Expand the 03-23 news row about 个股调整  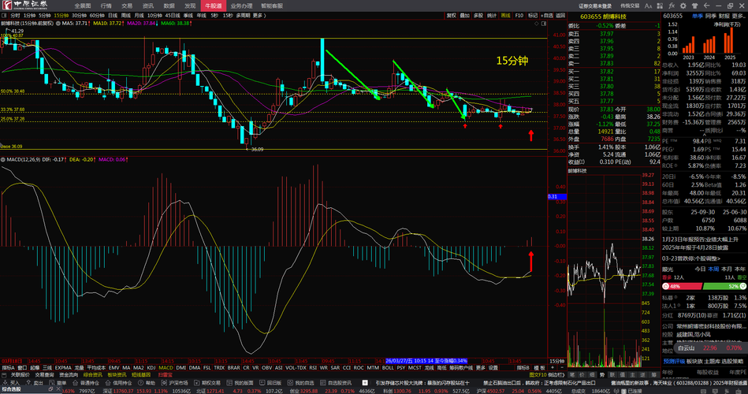(x=691, y=258)
